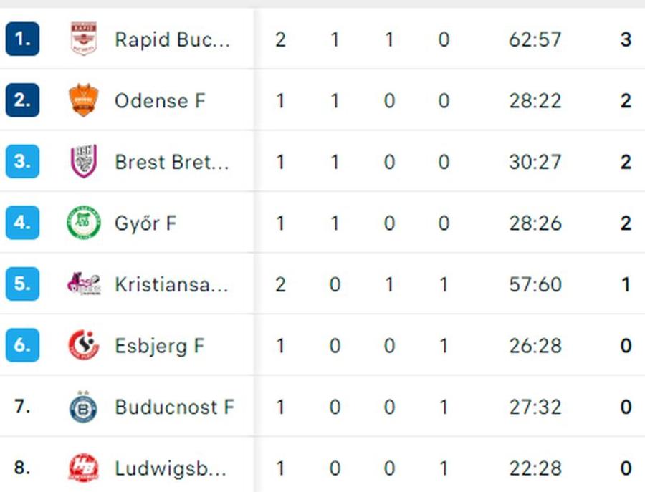The image size is (645, 492).
Task: Open the Brest Bretagne shield logo
Action: pyautogui.click(x=84, y=161)
